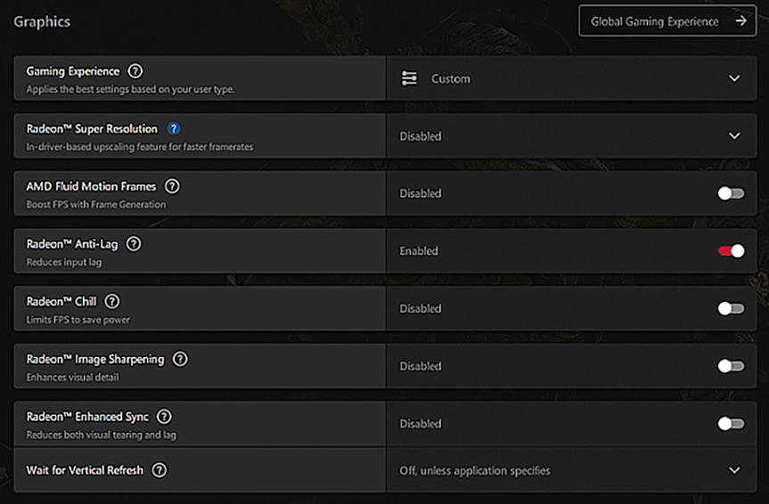Toggle Radeon Enhanced Sync on
Image resolution: width=769 pixels, height=504 pixels.
tap(731, 424)
